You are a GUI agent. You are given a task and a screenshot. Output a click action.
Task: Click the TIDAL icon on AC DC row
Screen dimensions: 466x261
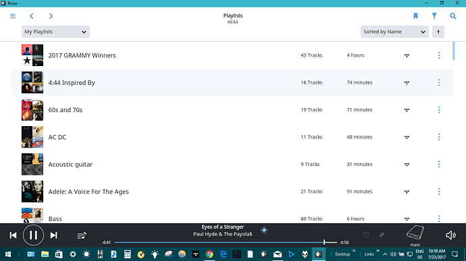[x=407, y=137]
